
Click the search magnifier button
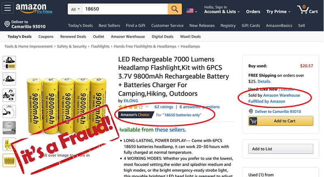pos(175,9)
